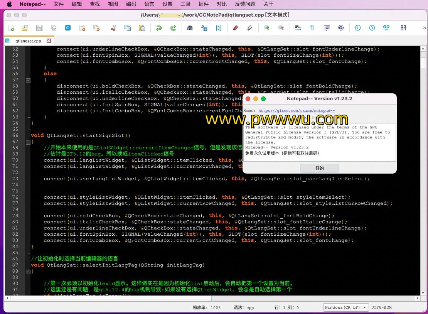This screenshot has width=428, height=314.
Task: Open the 设置 menu
Action: 167,4
